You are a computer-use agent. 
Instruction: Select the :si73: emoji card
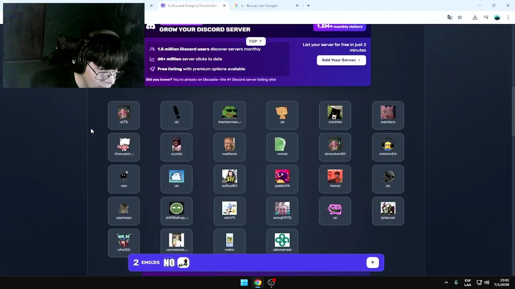click(124, 116)
